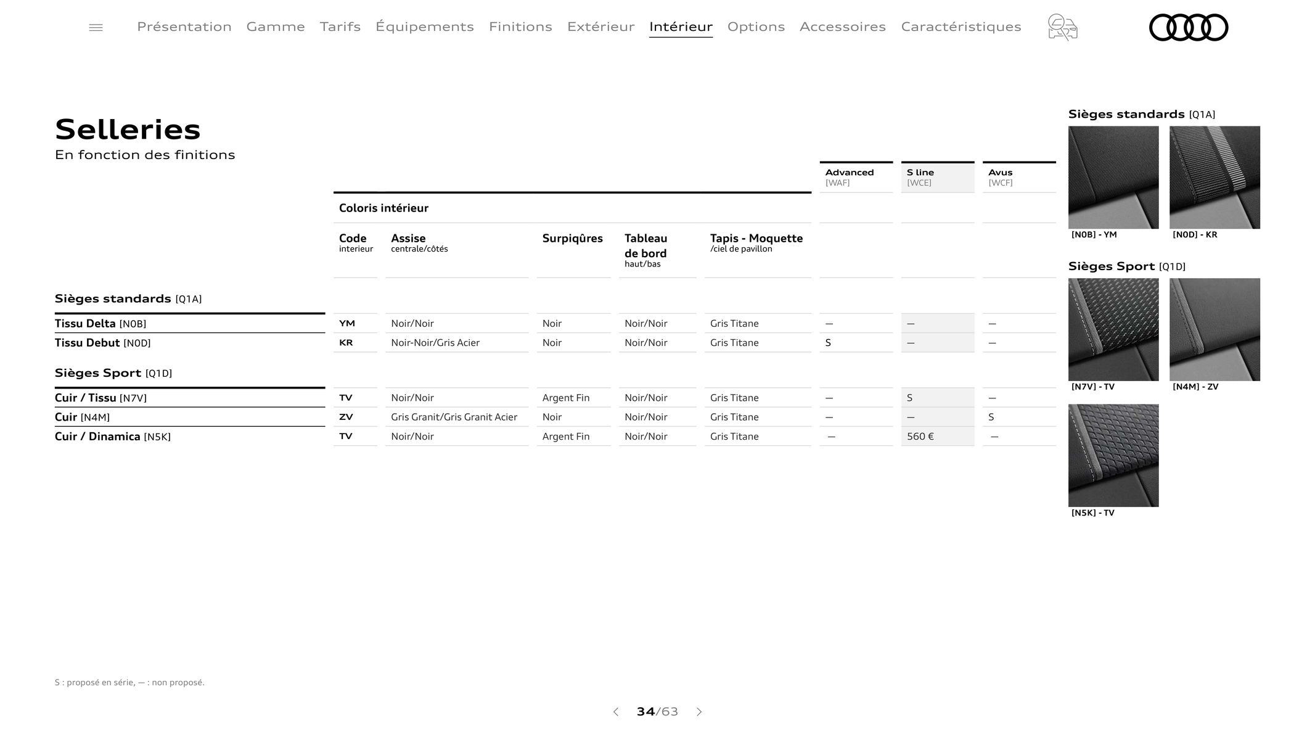Click 'Sièges standards [Q1A]' heading above swatches
Screen dimensions: 1315x740
click(x=1142, y=114)
